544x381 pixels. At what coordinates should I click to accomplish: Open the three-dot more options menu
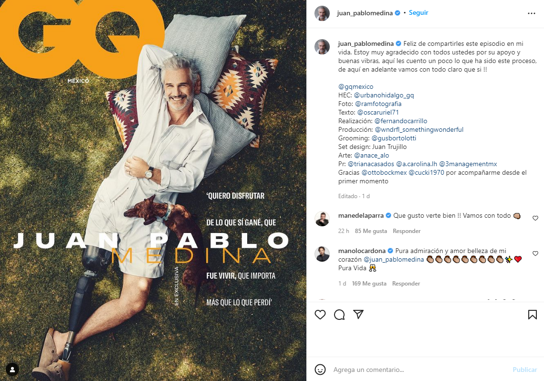[x=531, y=13]
